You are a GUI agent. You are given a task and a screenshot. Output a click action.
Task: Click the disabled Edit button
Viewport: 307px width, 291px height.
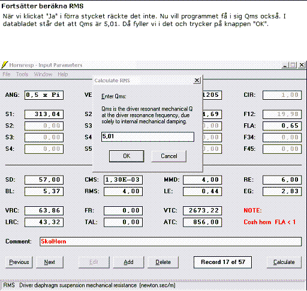pos(94,262)
